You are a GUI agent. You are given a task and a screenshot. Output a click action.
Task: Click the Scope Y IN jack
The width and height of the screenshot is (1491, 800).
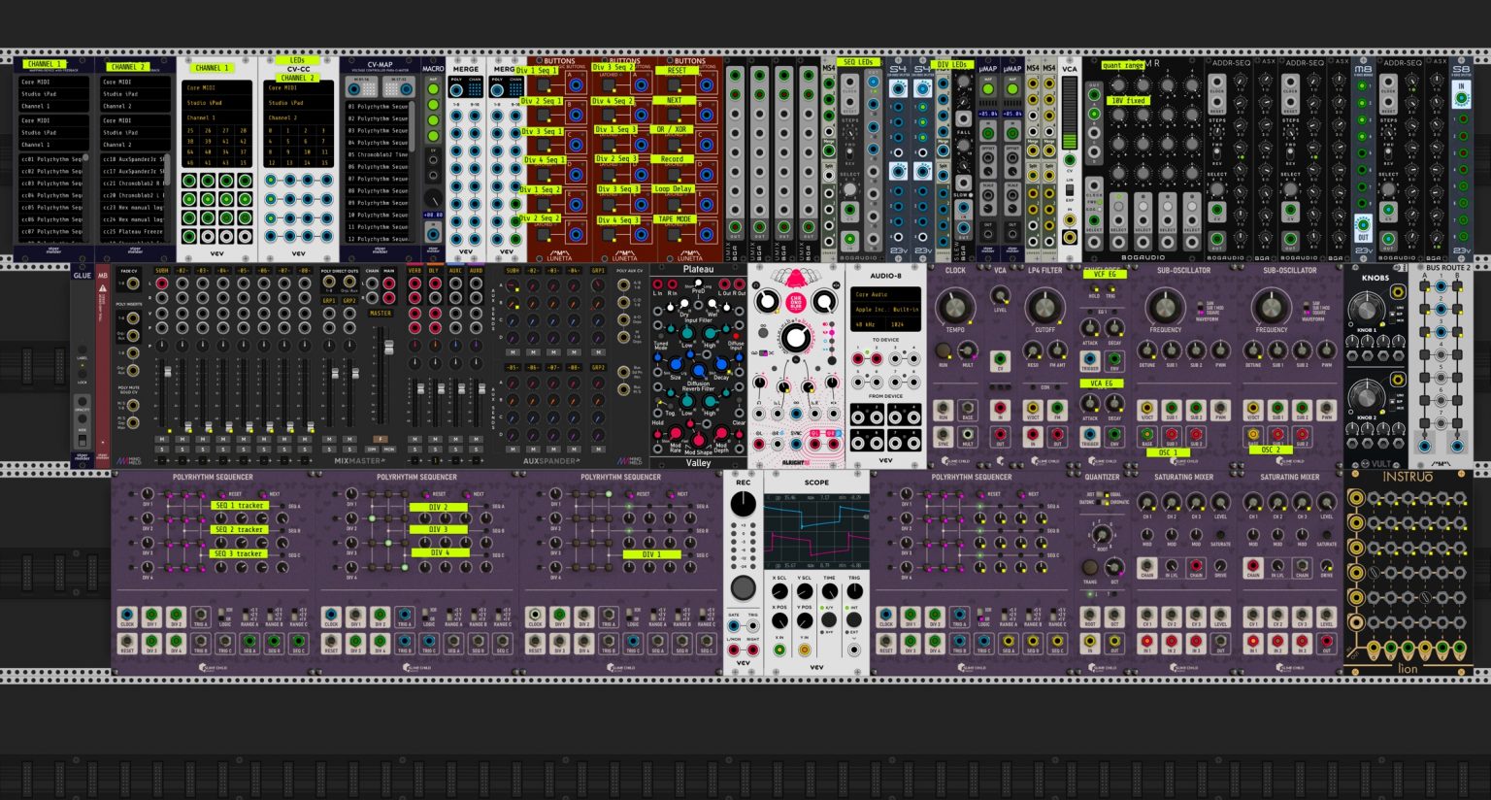(805, 650)
